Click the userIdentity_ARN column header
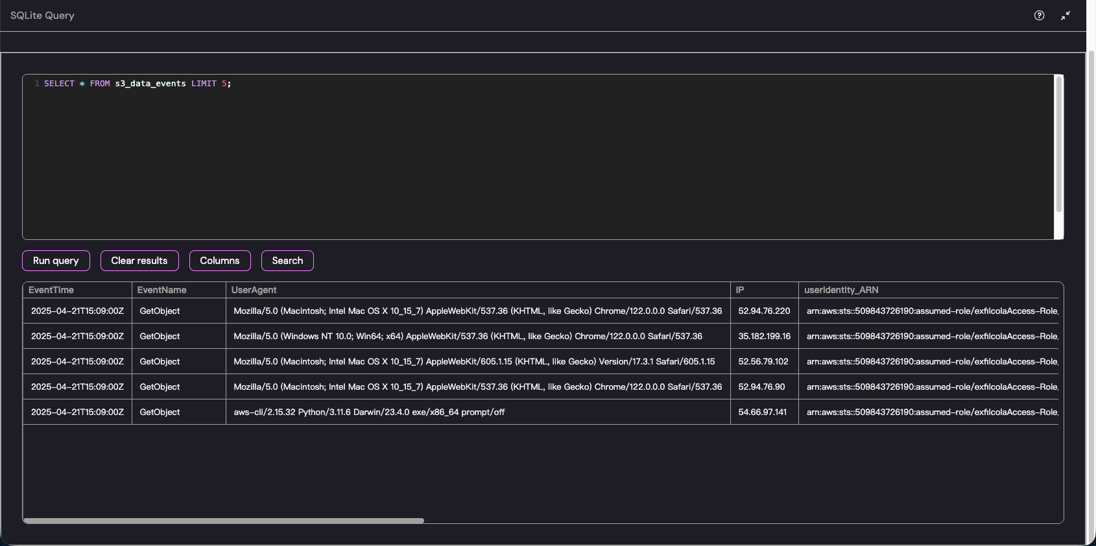 [x=841, y=290]
